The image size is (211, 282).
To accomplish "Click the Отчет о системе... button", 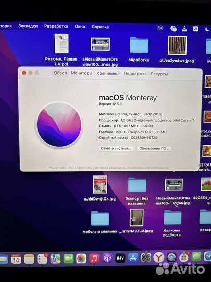I will (116, 148).
